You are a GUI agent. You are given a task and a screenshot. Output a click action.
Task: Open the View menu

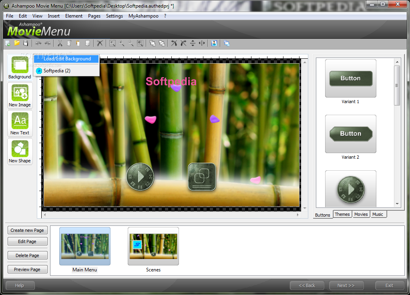(37, 16)
